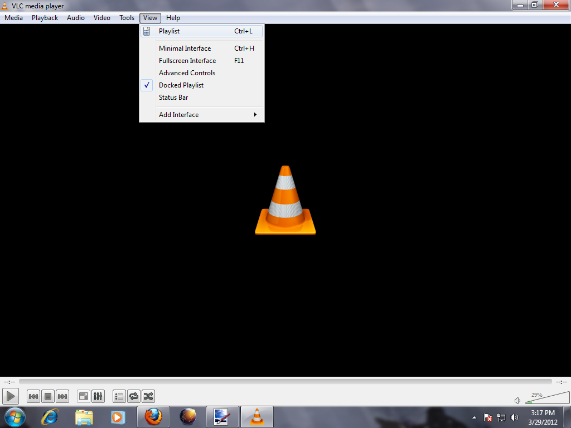571x428 pixels.
Task: Select Fullscreen Interface menu entry
Action: point(202,61)
